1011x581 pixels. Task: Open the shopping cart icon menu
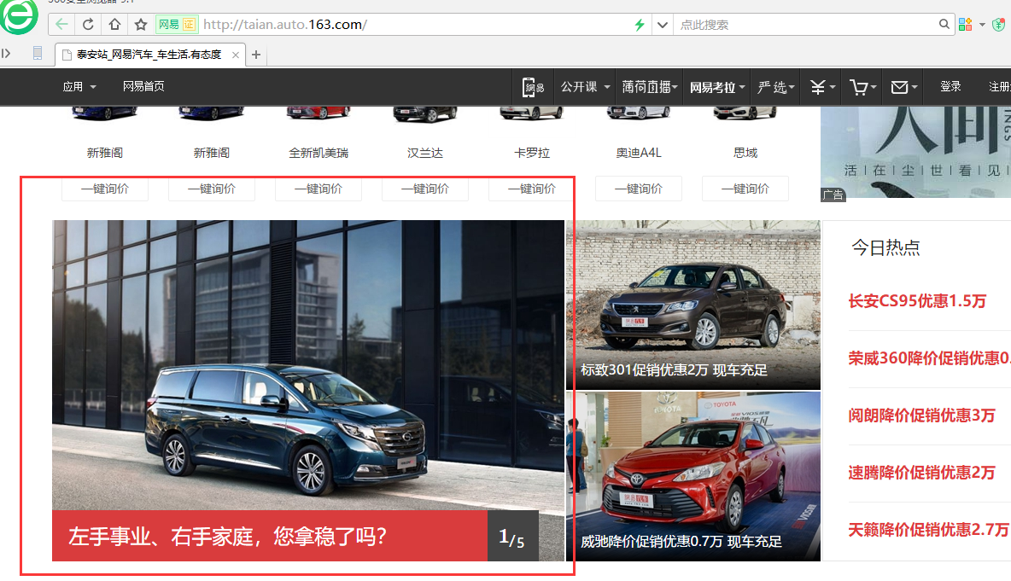pos(862,87)
